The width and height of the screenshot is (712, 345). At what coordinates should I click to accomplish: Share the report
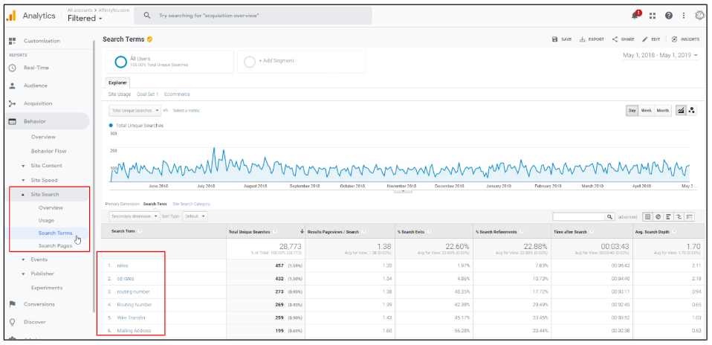[x=623, y=39]
